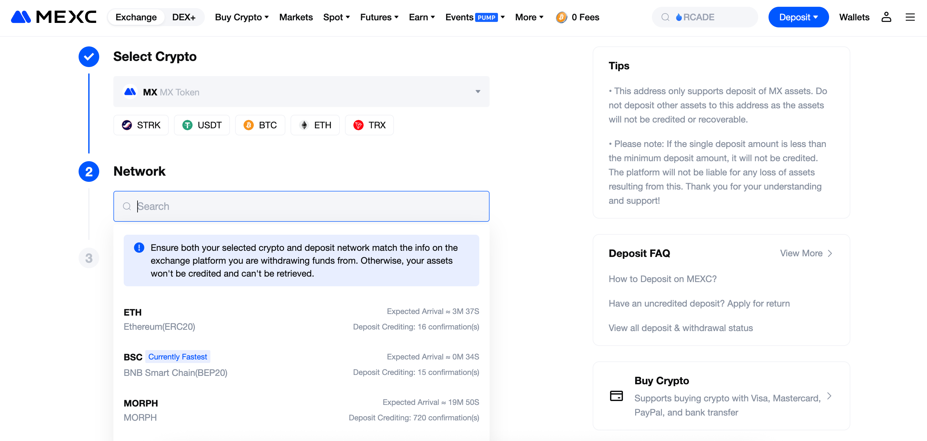The height and width of the screenshot is (441, 927).
Task: Click the Buy Crypto card right chevron
Action: point(829,396)
